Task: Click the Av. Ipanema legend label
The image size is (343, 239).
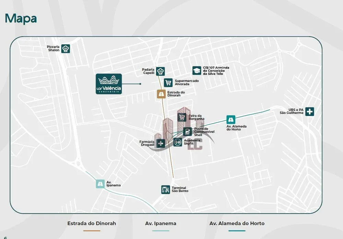Action: [161, 224]
